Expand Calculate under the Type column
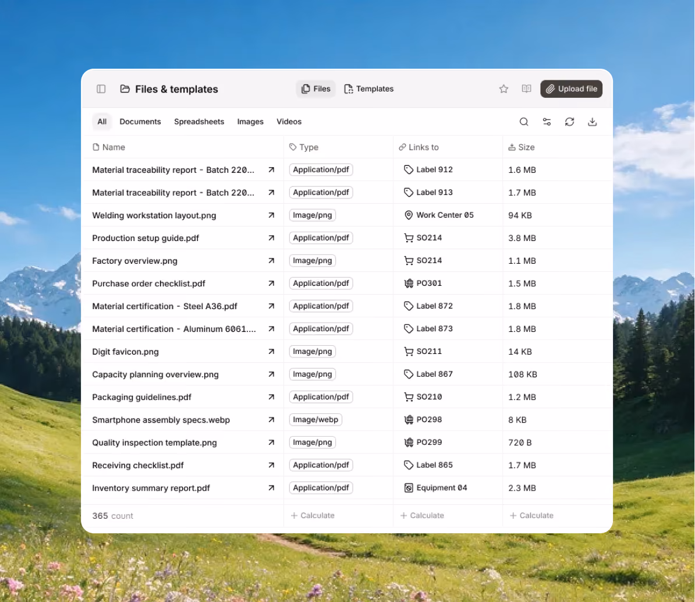The image size is (695, 602). tap(313, 516)
